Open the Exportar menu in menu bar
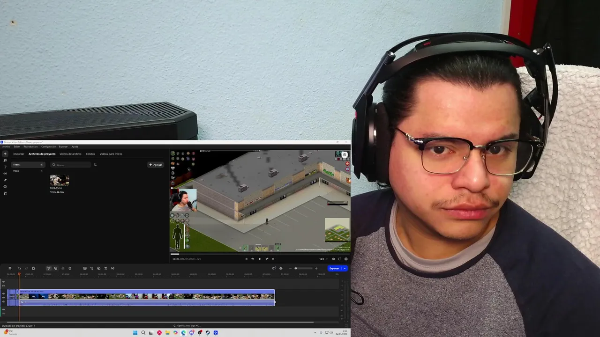 click(x=63, y=147)
